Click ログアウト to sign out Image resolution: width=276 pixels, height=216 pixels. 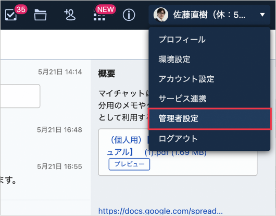[209, 139]
